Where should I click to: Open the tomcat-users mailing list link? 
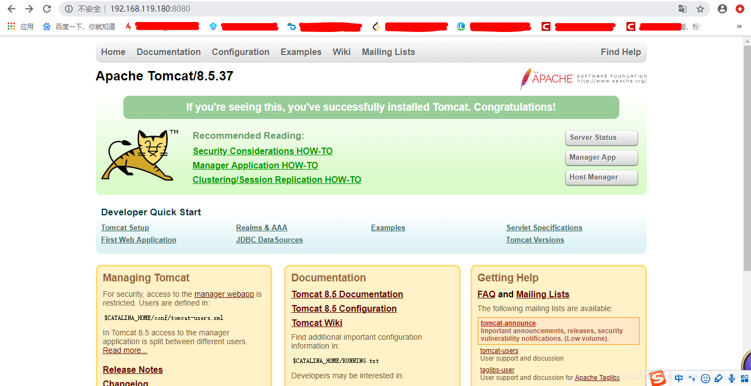[x=499, y=351]
